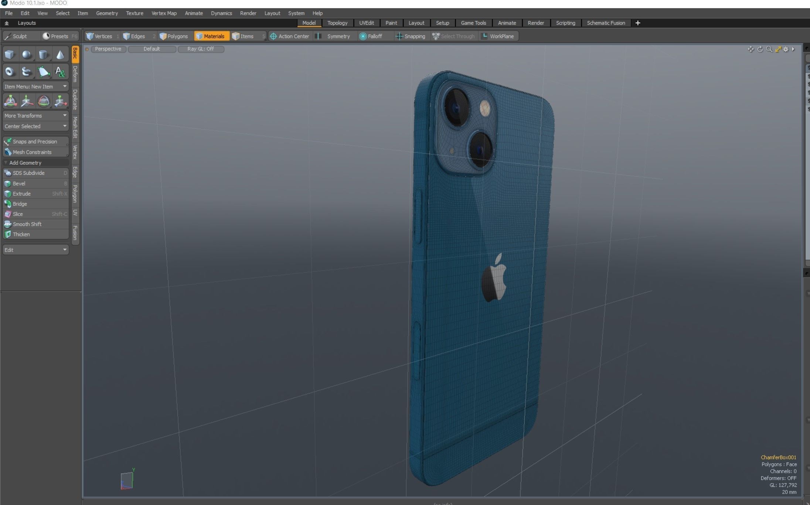Screen dimensions: 810x505
Task: Add a sphere primitive from toolbox
Action: point(27,55)
